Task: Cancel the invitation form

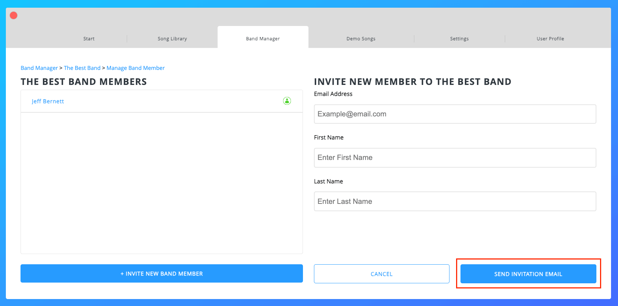Action: [381, 274]
